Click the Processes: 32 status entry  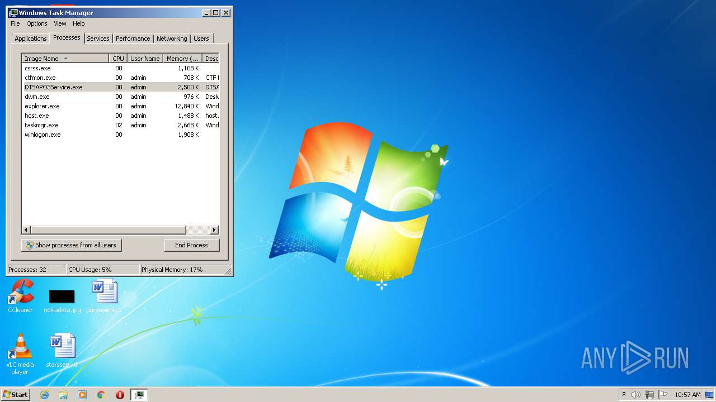[x=36, y=270]
